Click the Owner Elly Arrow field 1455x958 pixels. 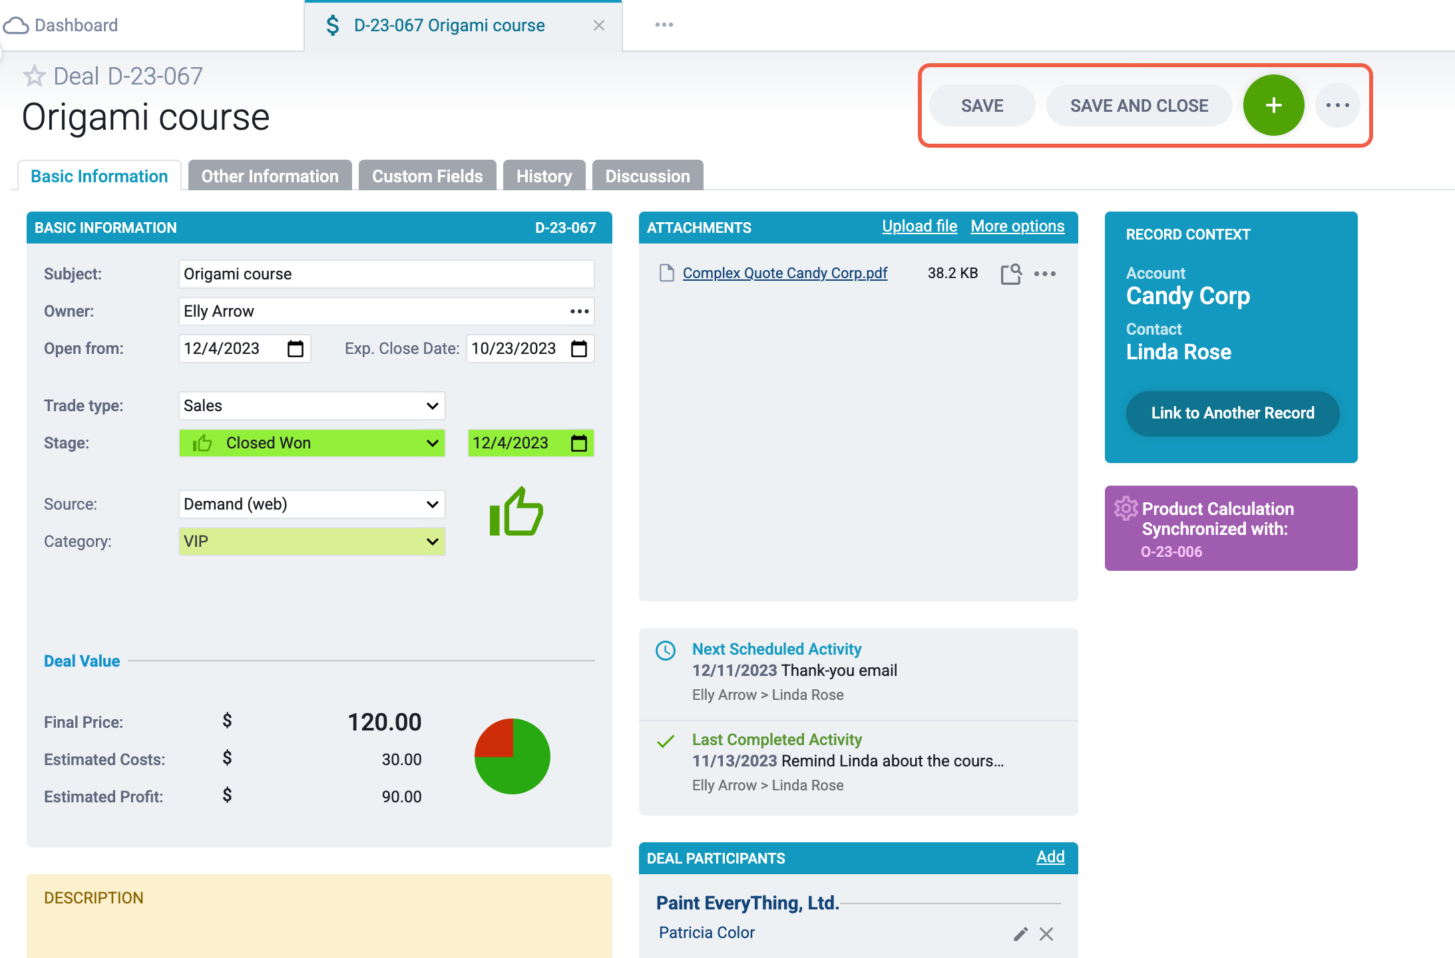click(x=386, y=311)
